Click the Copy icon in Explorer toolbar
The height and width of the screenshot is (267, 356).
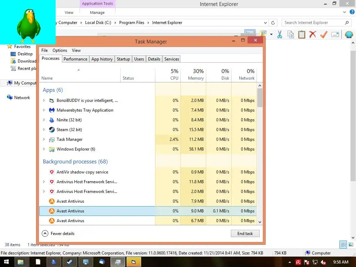[x=290, y=34]
